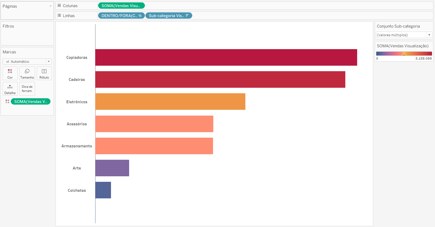435x227 pixels.
Task: Select the DENTRO/FORA(C.. pill on Linhas
Action: (x=121, y=16)
